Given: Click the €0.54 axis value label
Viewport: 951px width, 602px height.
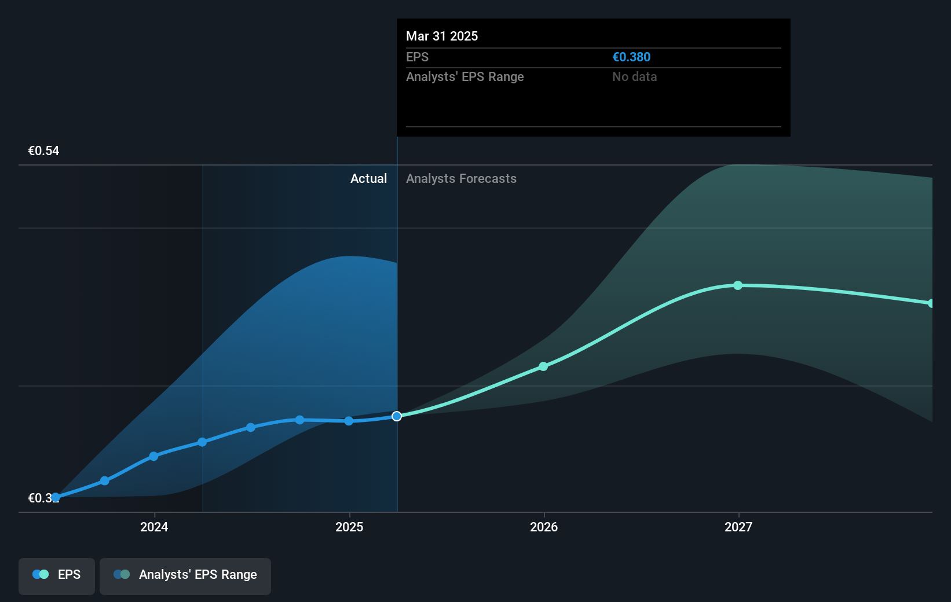Looking at the screenshot, I should pos(44,151).
